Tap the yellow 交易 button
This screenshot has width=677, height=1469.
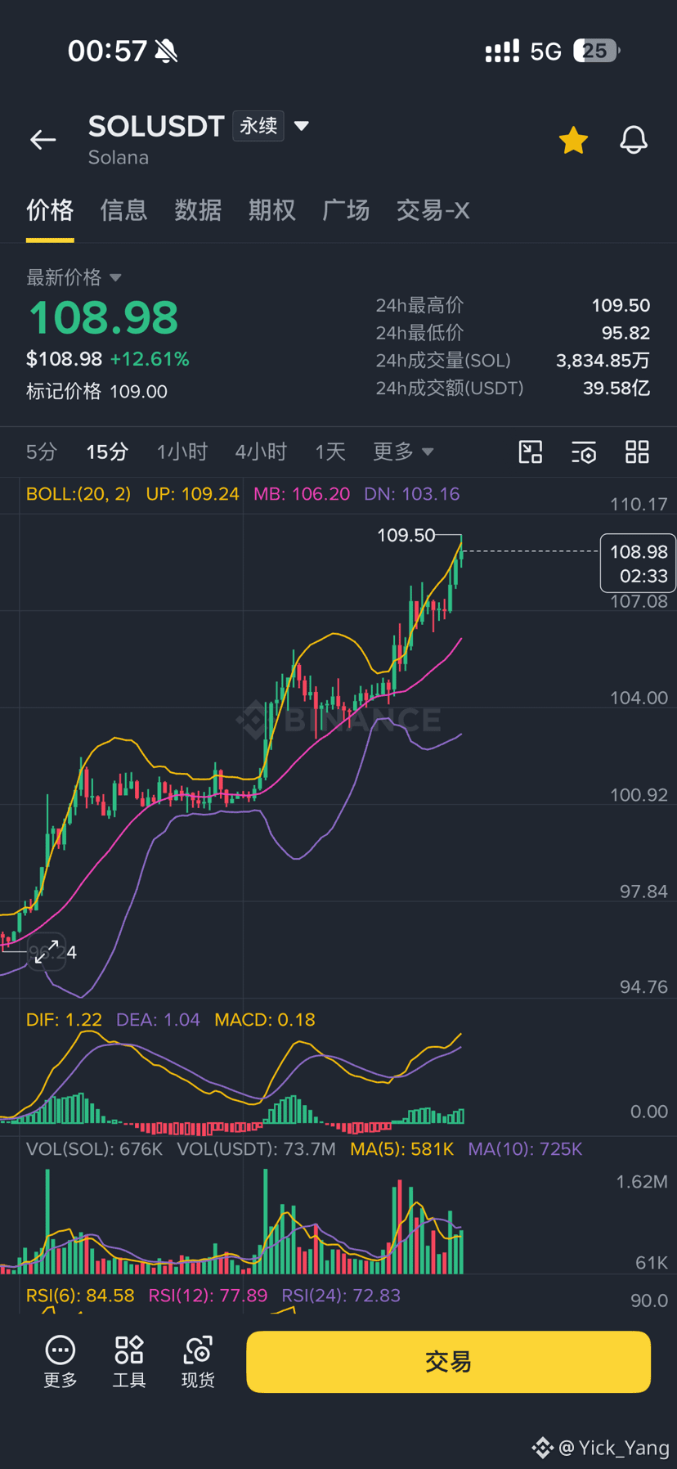[448, 1362]
